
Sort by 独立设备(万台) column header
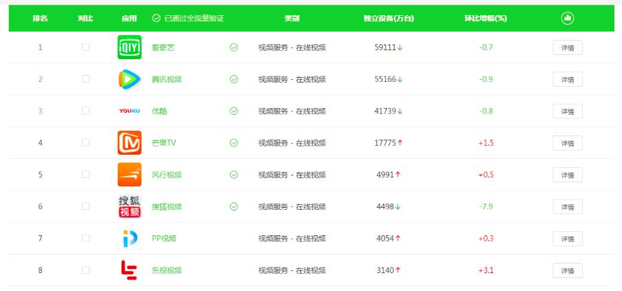pos(389,18)
